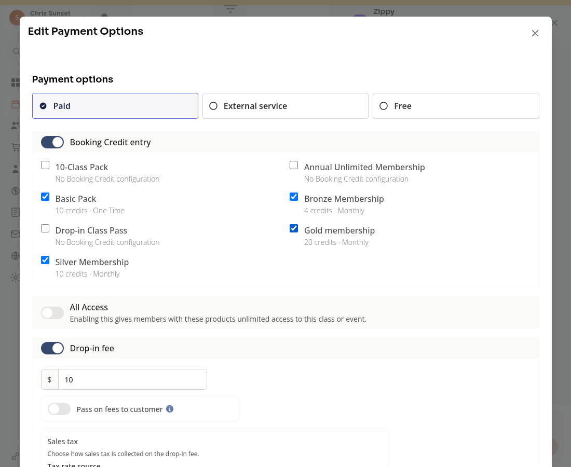Screen dimensions: 571x467
Task: Select the Free payment option
Action: click(456, 106)
